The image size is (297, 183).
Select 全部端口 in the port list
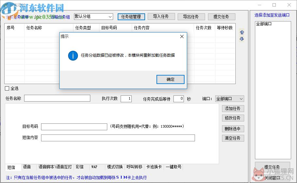264,24
